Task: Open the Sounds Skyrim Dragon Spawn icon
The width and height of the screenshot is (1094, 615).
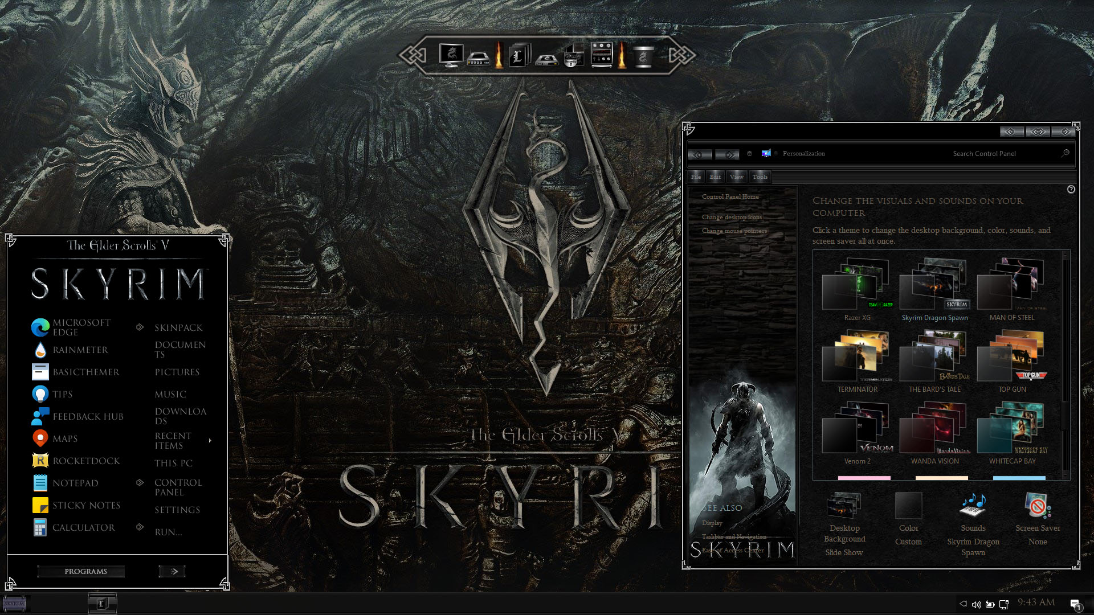Action: point(973,505)
